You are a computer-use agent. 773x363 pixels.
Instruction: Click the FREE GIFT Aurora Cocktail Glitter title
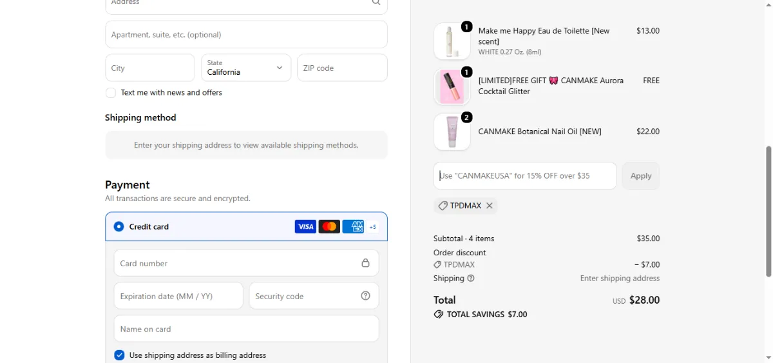point(551,86)
